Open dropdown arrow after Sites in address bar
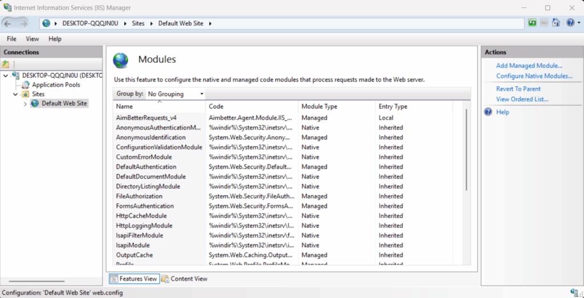 click(x=152, y=23)
